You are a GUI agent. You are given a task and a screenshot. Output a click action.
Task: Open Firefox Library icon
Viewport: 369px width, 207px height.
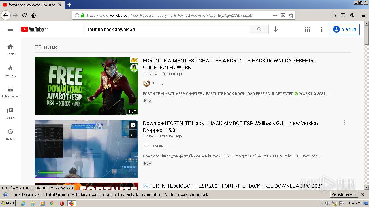point(334,15)
